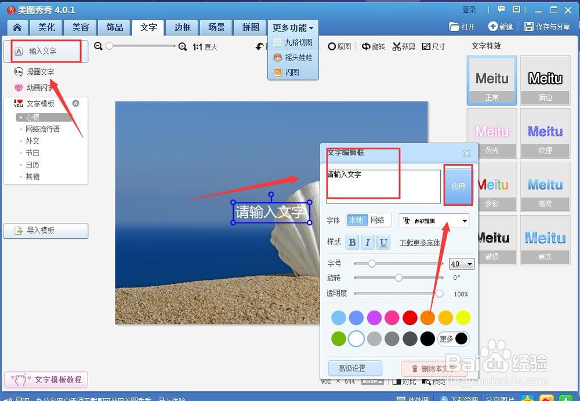Click the zoom in magnifier icon
Viewport: 580px width, 401px height.
pos(182,46)
